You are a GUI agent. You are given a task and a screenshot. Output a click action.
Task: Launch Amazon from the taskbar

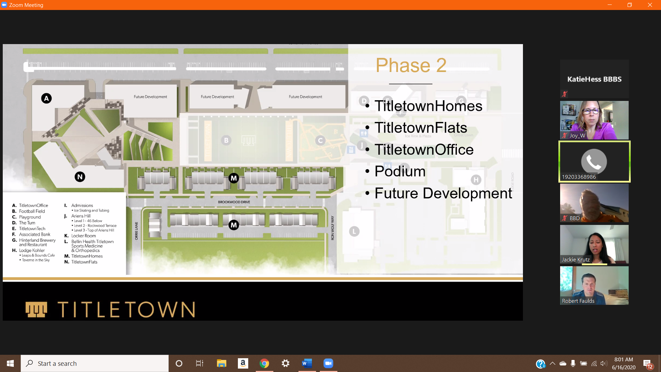pyautogui.click(x=243, y=363)
